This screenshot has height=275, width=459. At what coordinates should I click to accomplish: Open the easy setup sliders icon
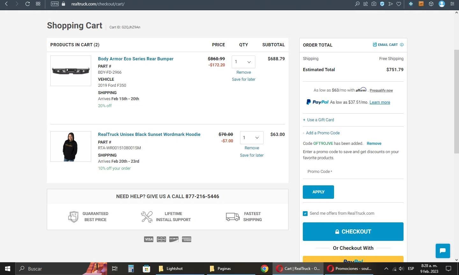(x=452, y=4)
